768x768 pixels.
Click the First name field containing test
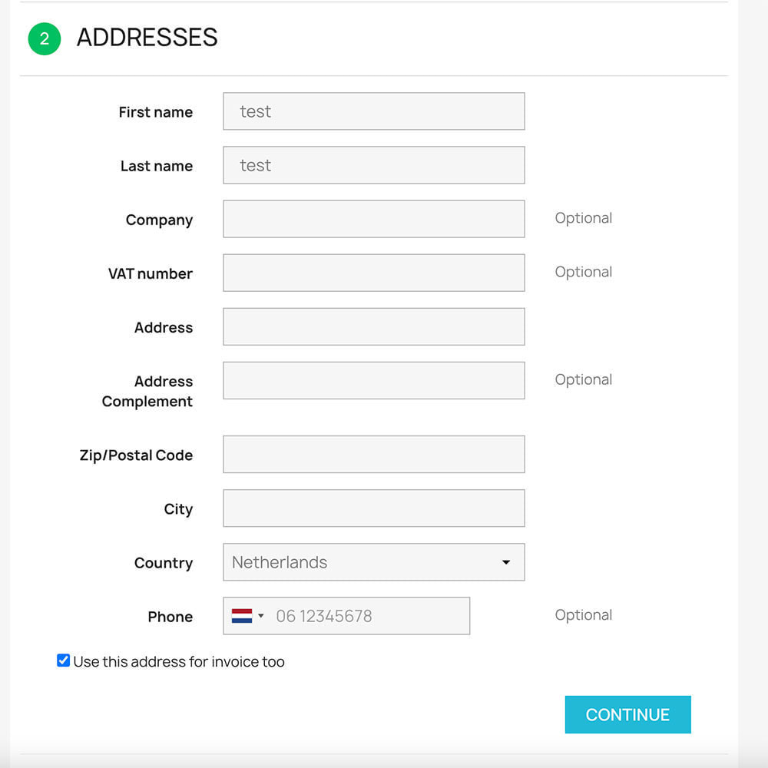(x=373, y=111)
